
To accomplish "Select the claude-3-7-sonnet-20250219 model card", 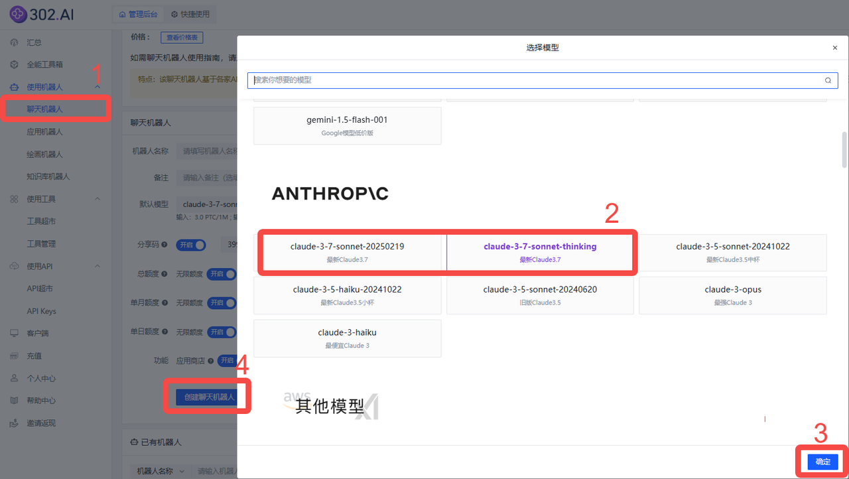I will (x=348, y=252).
